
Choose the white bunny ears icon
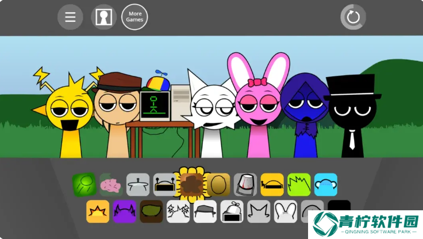(x=286, y=211)
